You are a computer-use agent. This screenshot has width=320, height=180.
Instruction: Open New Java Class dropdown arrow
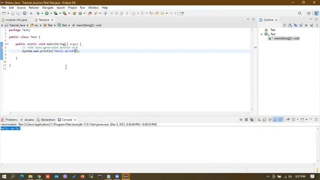coord(84,13)
